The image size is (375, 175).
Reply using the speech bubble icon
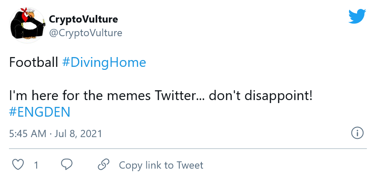coord(67,165)
